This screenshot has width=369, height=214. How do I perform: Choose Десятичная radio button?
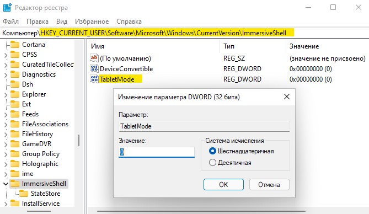click(x=212, y=163)
